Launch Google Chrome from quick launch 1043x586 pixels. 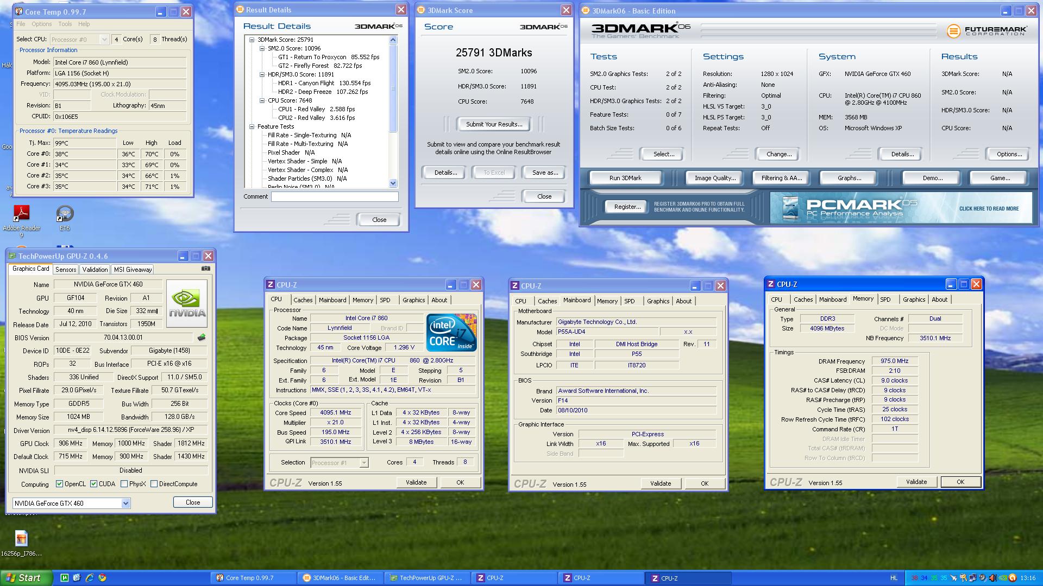coord(102,578)
